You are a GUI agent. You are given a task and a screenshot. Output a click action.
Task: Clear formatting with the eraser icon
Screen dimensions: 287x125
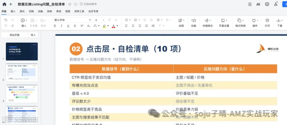click(12, 26)
